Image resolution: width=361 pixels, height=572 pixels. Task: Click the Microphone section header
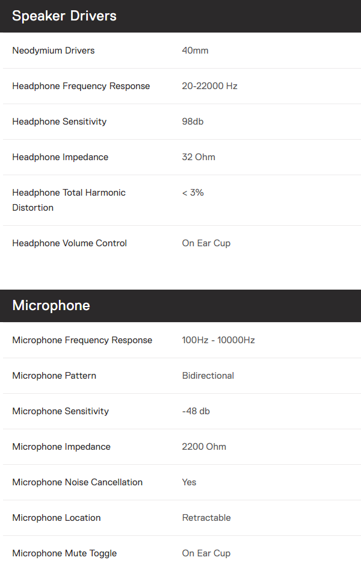coord(180,306)
